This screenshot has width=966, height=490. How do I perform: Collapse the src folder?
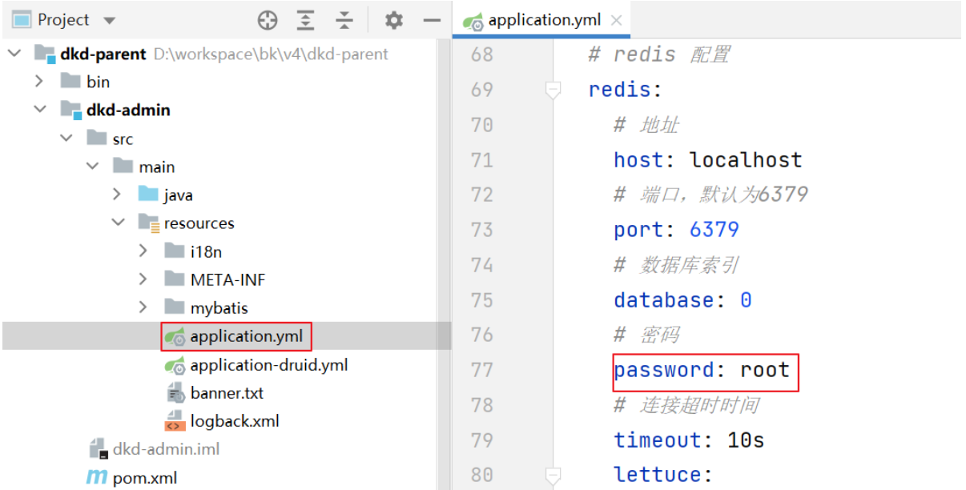point(66,139)
